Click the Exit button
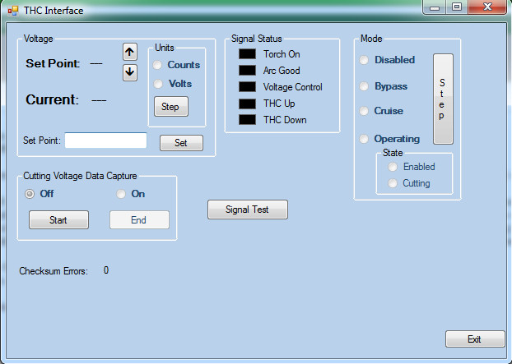The image size is (512, 364). click(474, 339)
